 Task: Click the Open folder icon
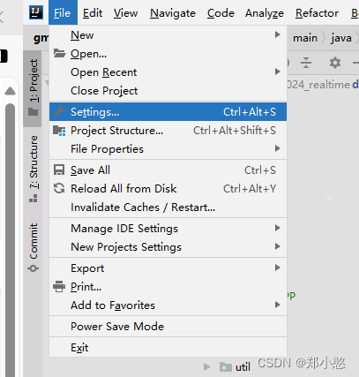pyautogui.click(x=60, y=54)
